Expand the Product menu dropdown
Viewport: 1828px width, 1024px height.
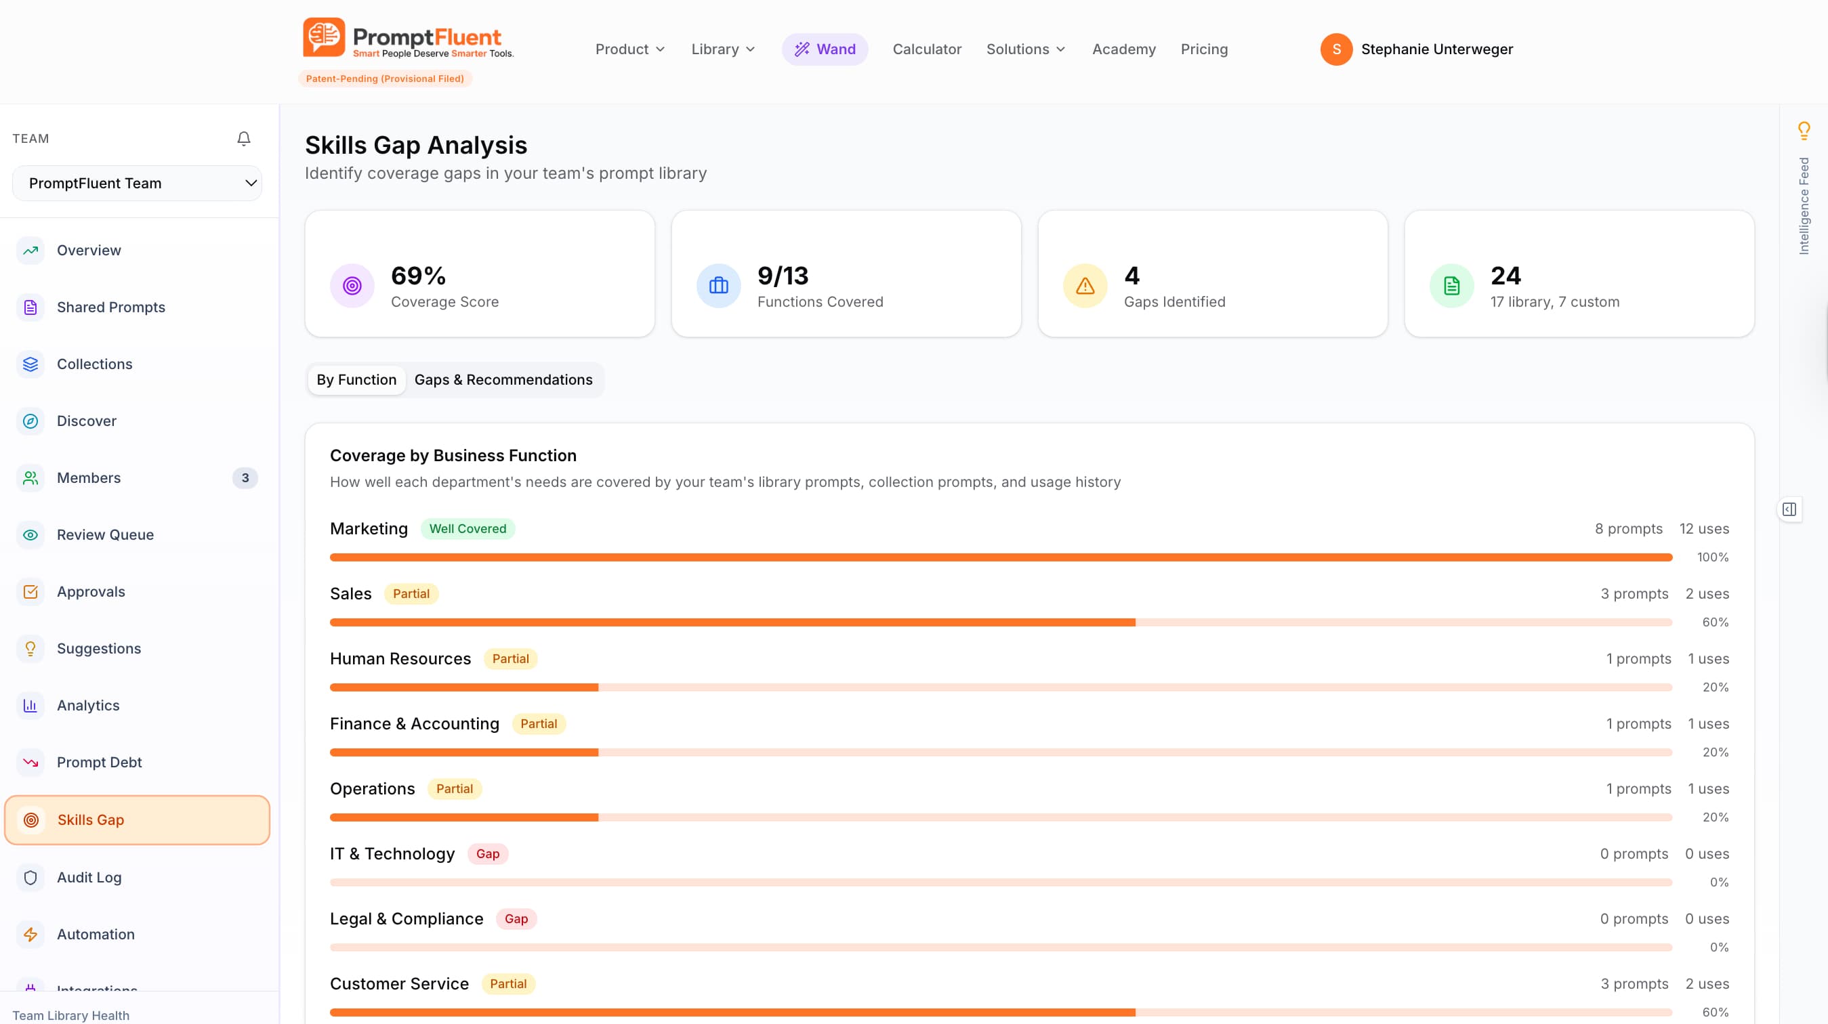pos(629,49)
